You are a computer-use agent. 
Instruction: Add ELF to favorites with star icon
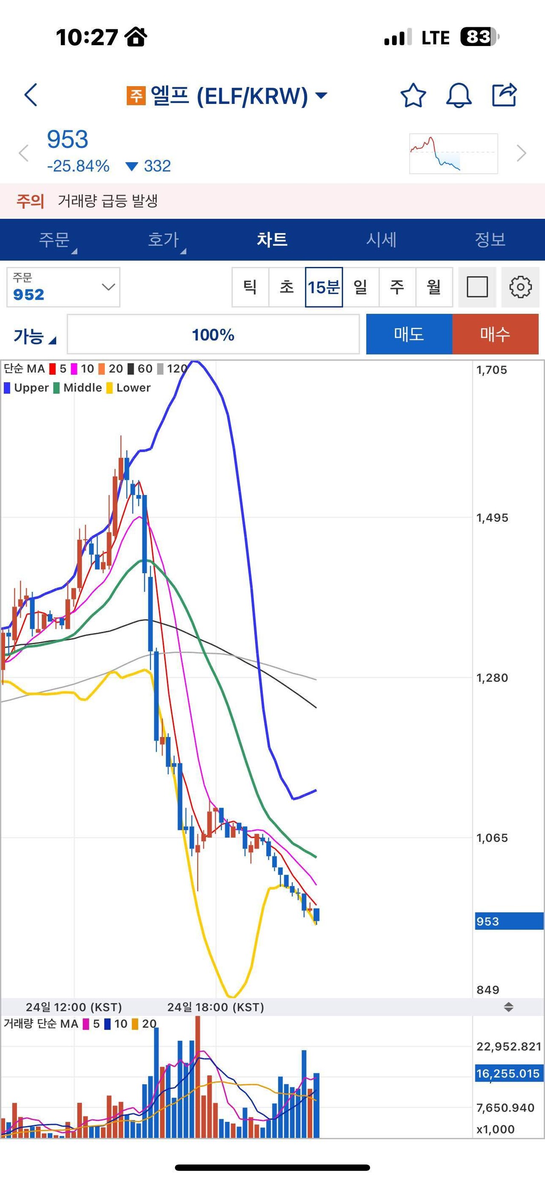(x=413, y=95)
